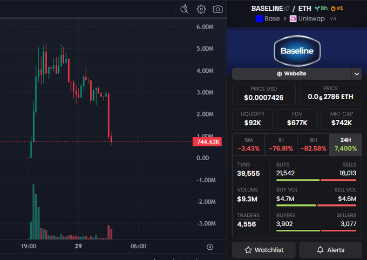Screen dimensions: 367x260
Task: Click the 29 date axis label
Action: pos(78,246)
